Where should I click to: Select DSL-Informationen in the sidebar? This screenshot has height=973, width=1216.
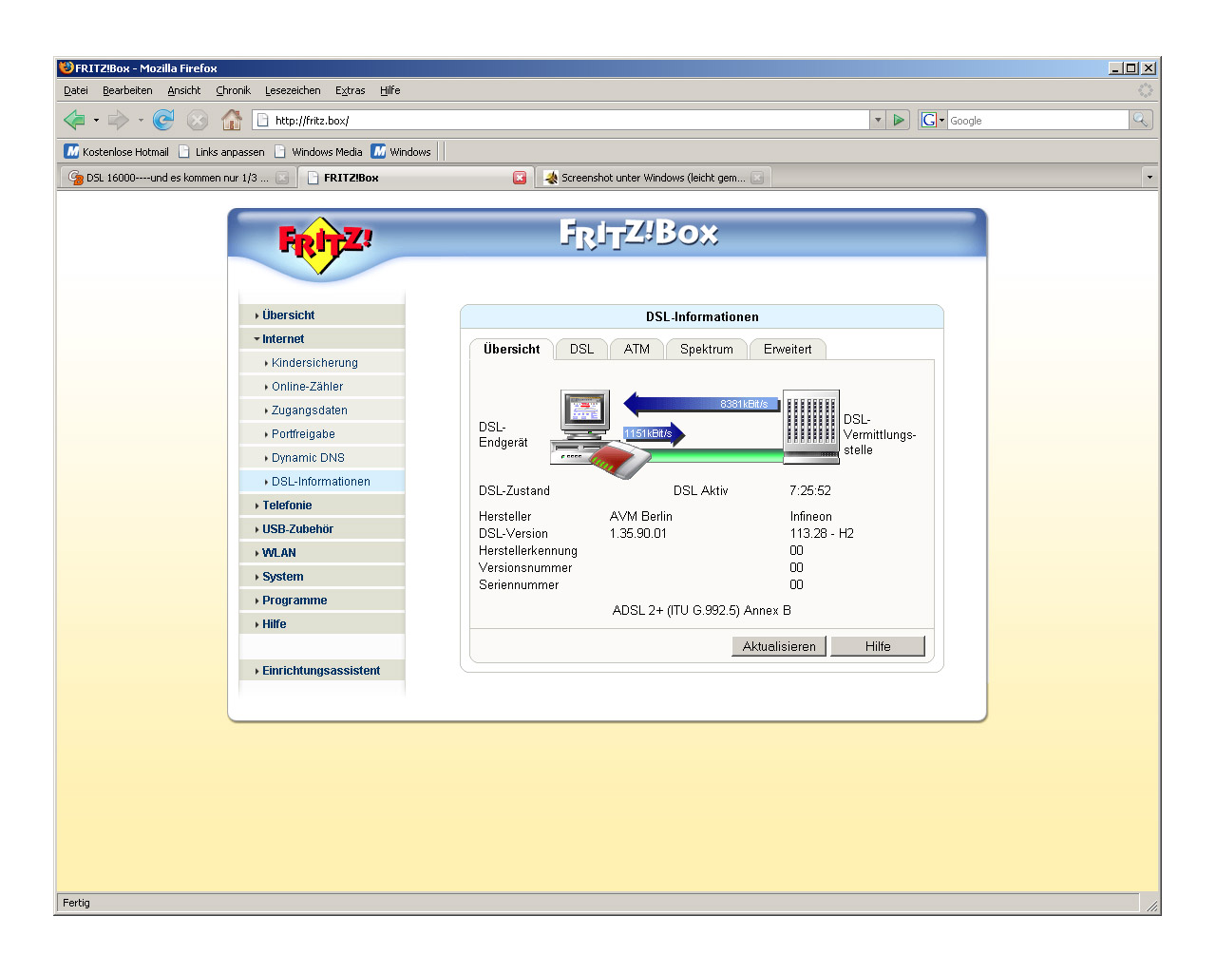coord(322,482)
